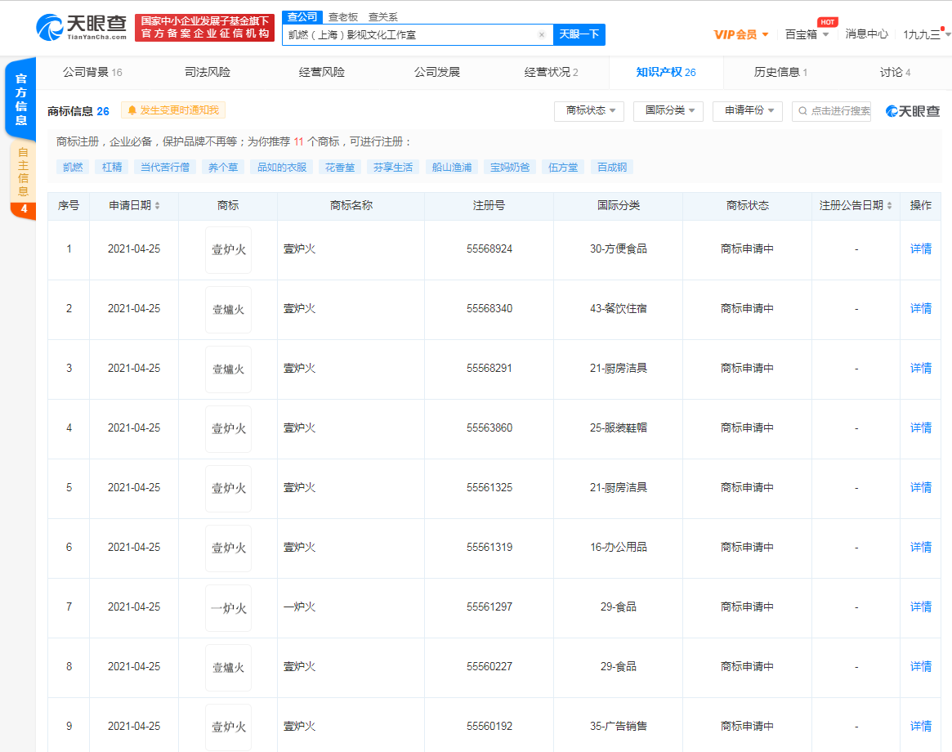The width and height of the screenshot is (952, 752).
Task: Expand the 申请年份 filter dropdown
Action: click(x=747, y=110)
